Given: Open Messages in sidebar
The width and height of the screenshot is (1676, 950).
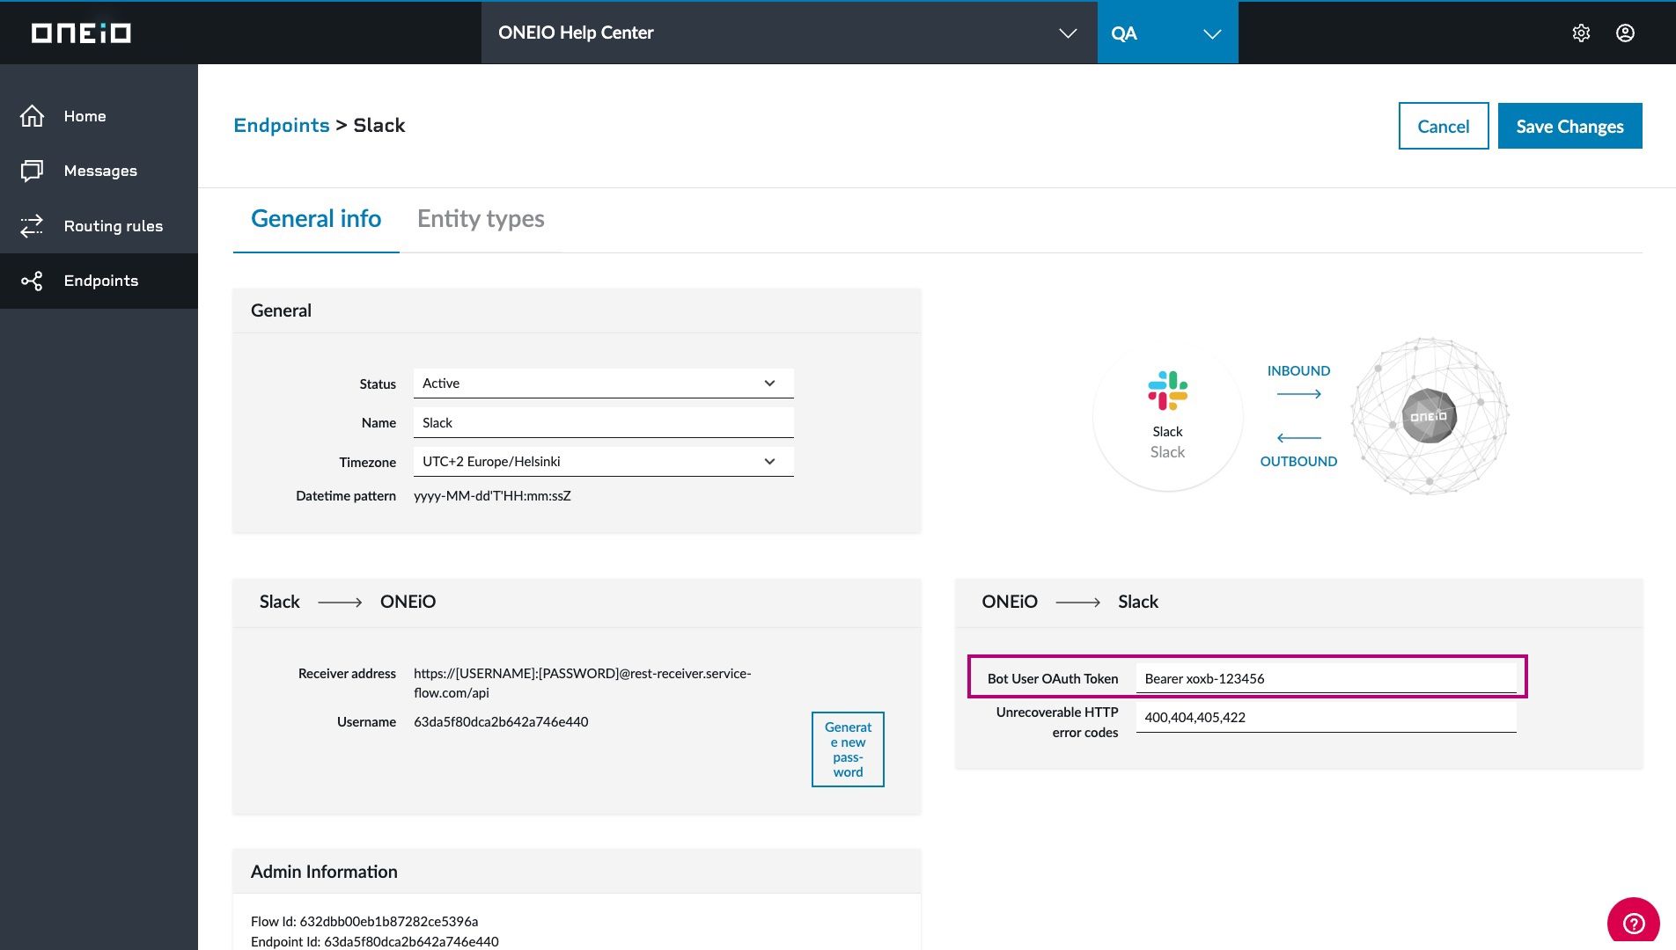Looking at the screenshot, I should [99, 171].
